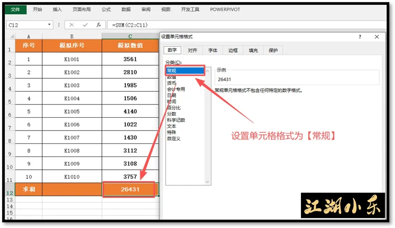Open the 审阅 ribbon tab
The height and width of the screenshot is (228, 395).
(146, 9)
